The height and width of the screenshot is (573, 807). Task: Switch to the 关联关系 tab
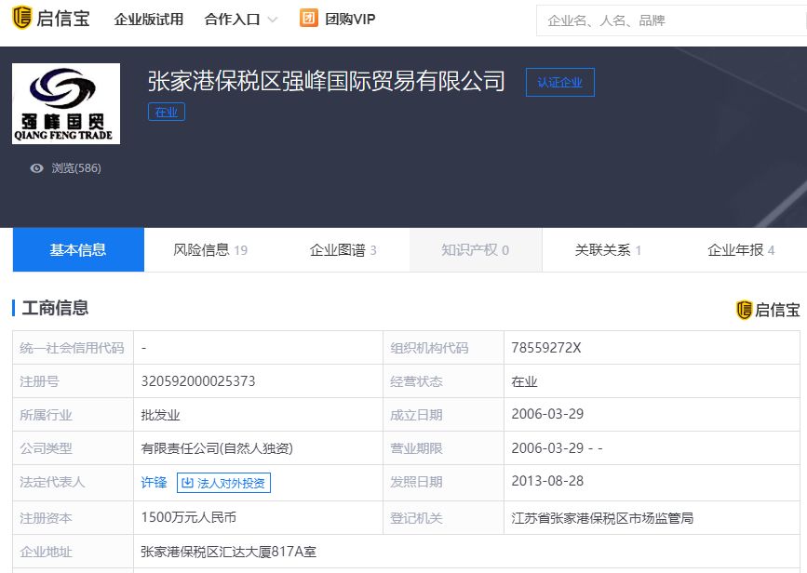pyautogui.click(x=603, y=248)
